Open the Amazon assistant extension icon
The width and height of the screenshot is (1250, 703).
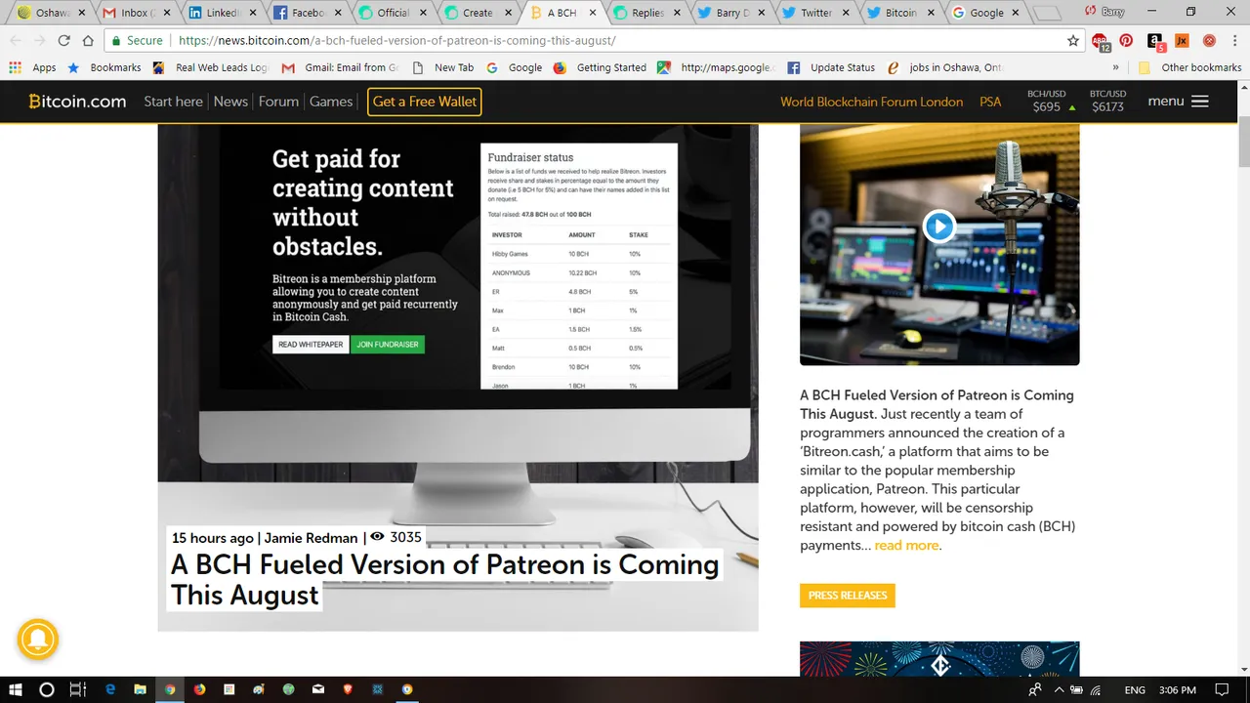pos(1155,41)
